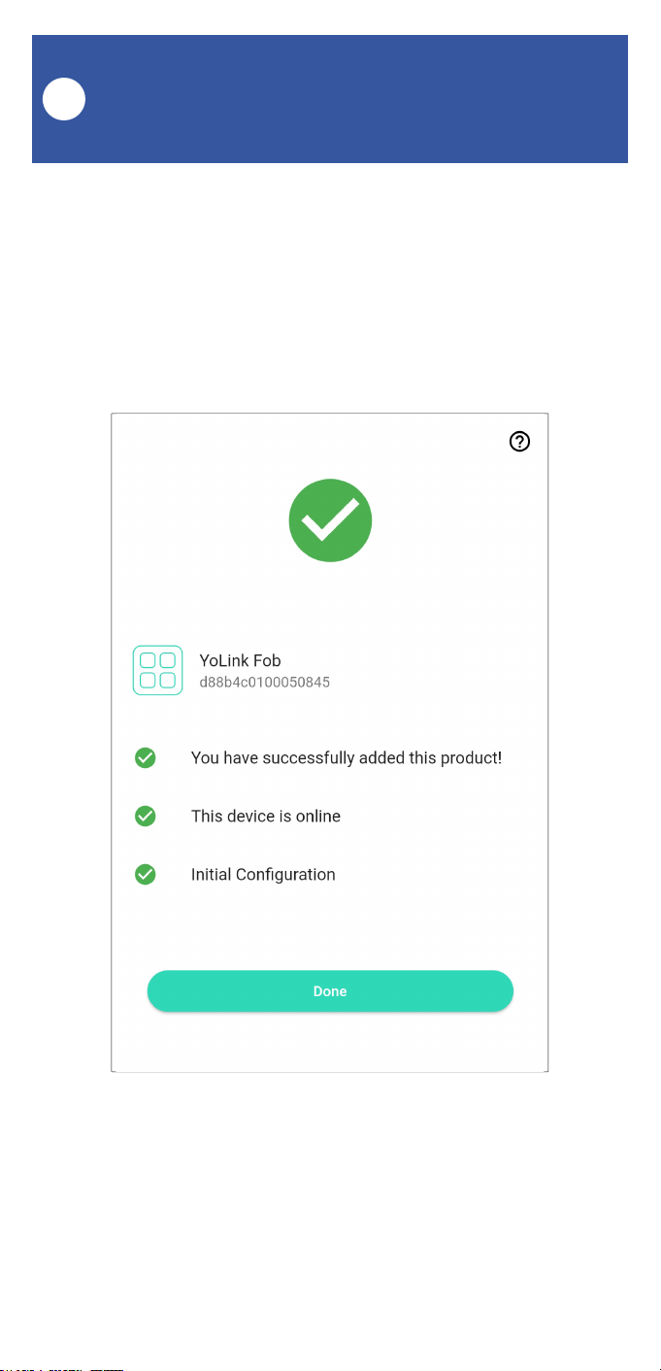Click 'You have successfully added this product!' text

point(347,757)
